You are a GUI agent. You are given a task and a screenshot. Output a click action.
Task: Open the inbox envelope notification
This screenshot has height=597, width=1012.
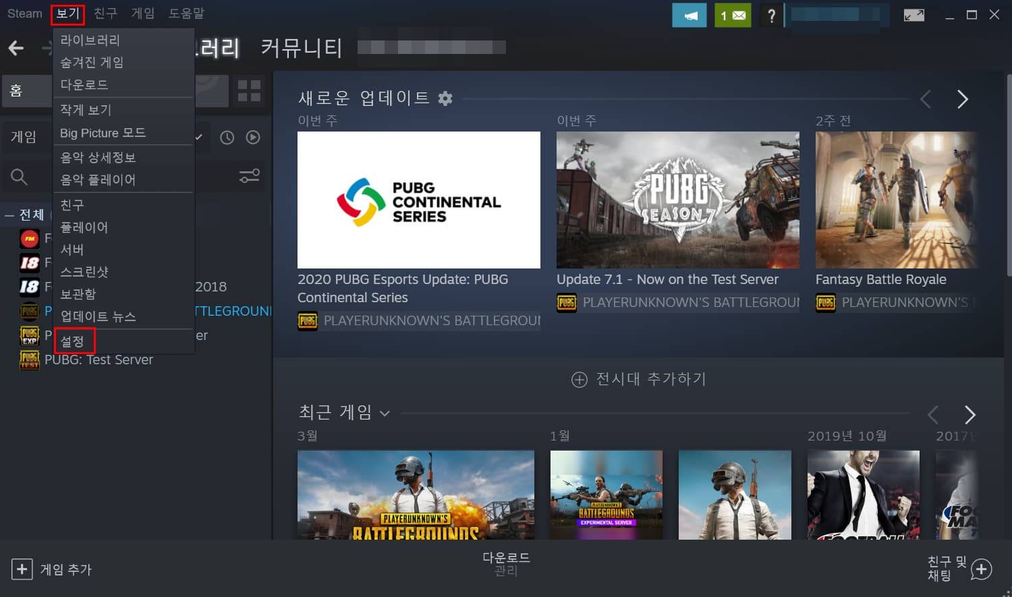click(733, 15)
